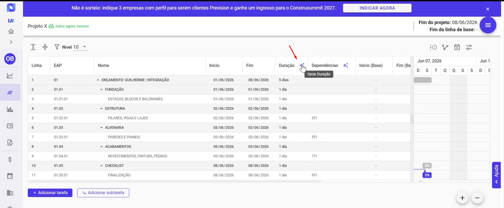Click the INDICAR AGORA button

(377, 8)
